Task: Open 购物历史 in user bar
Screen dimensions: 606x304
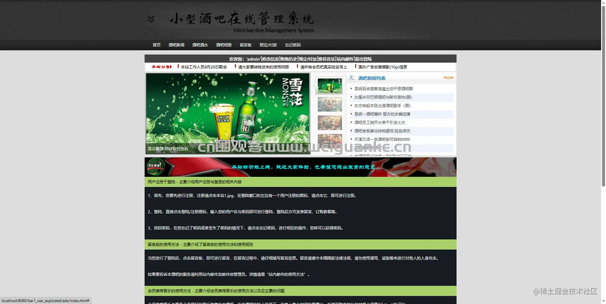Action: (x=289, y=59)
